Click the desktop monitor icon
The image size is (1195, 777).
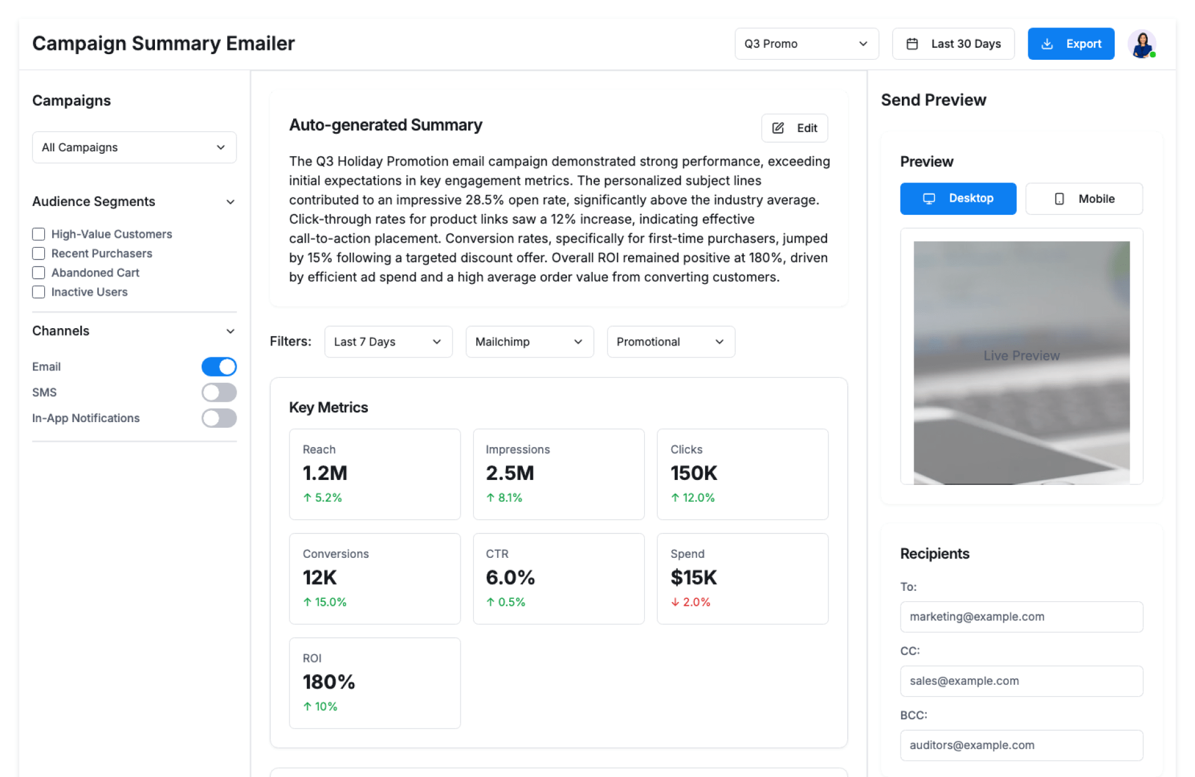click(929, 199)
